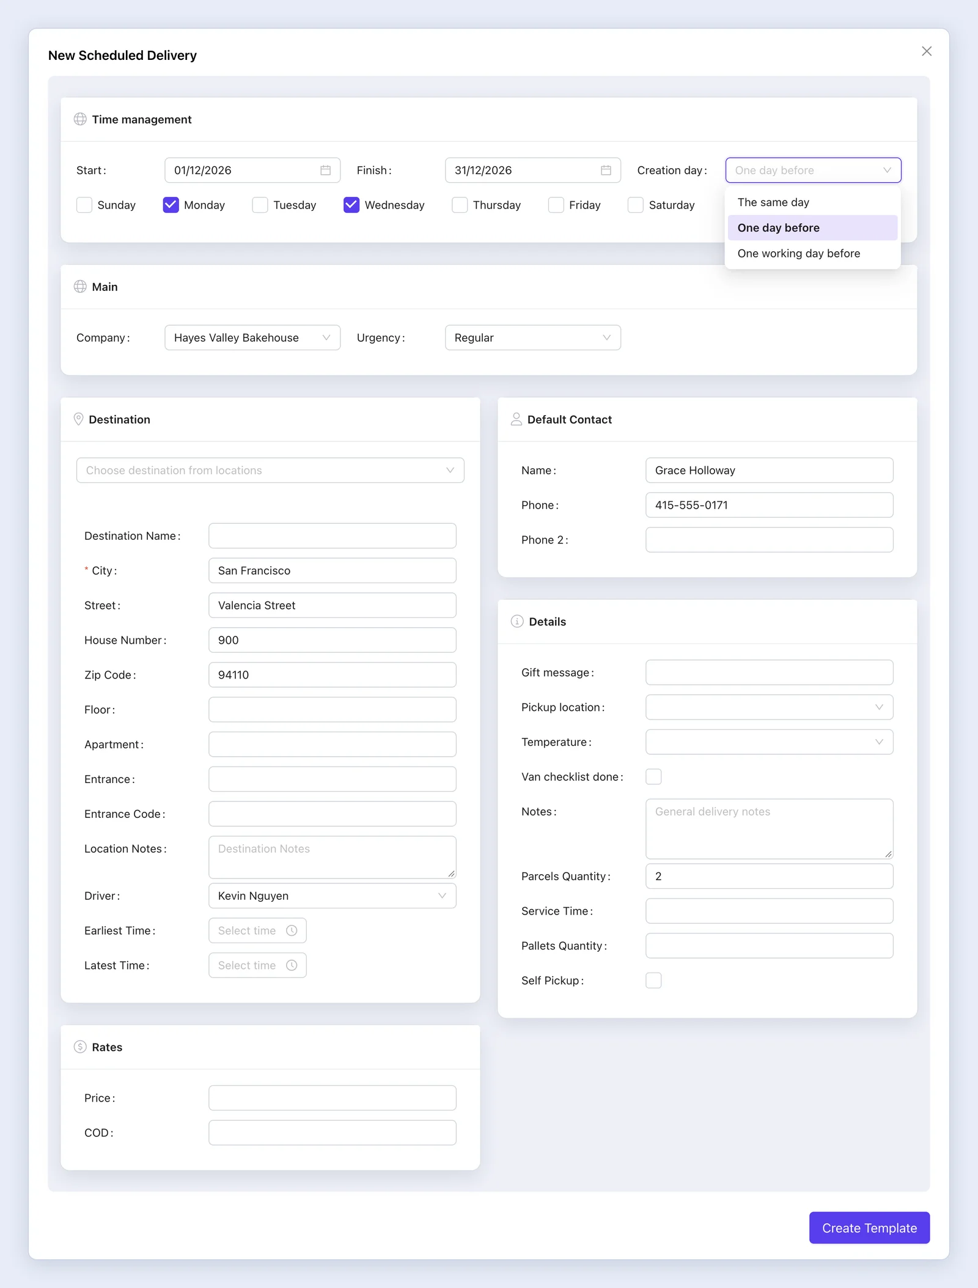Click the globe icon beside Time management

pyautogui.click(x=80, y=119)
